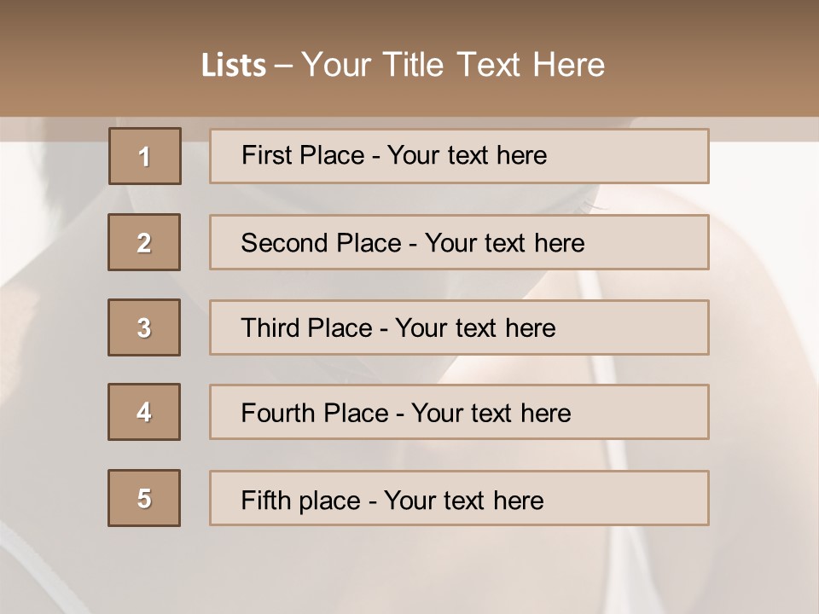This screenshot has height=614, width=819.
Task: Click the bold word "Lists" in title
Action: (x=234, y=66)
